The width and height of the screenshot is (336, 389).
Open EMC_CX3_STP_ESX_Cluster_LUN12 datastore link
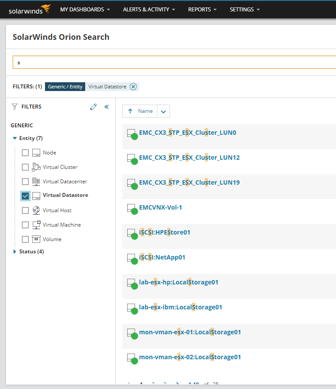(x=189, y=158)
